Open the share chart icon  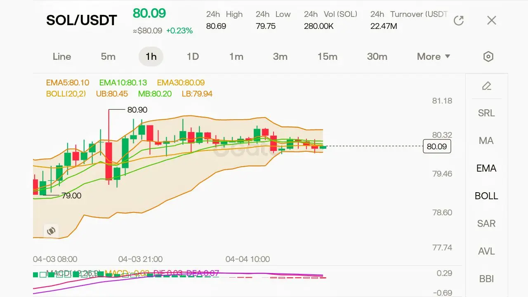click(x=459, y=20)
